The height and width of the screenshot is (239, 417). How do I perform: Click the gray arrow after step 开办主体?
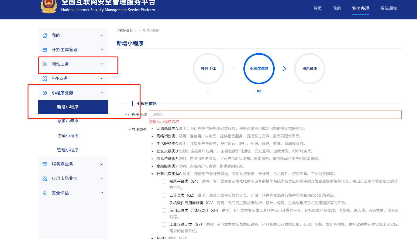coord(234,69)
